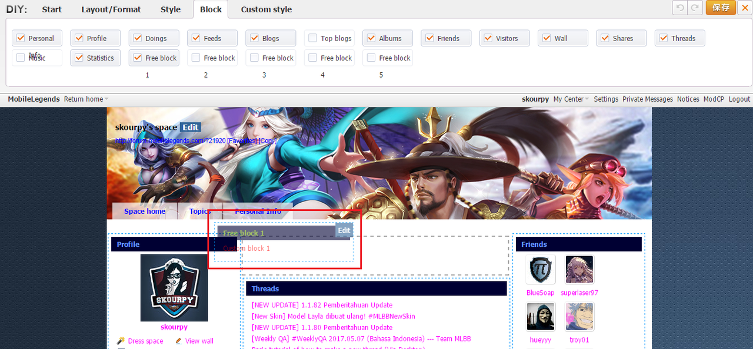Expand the Return home dropdown
This screenshot has width=753, height=349.
[86, 99]
